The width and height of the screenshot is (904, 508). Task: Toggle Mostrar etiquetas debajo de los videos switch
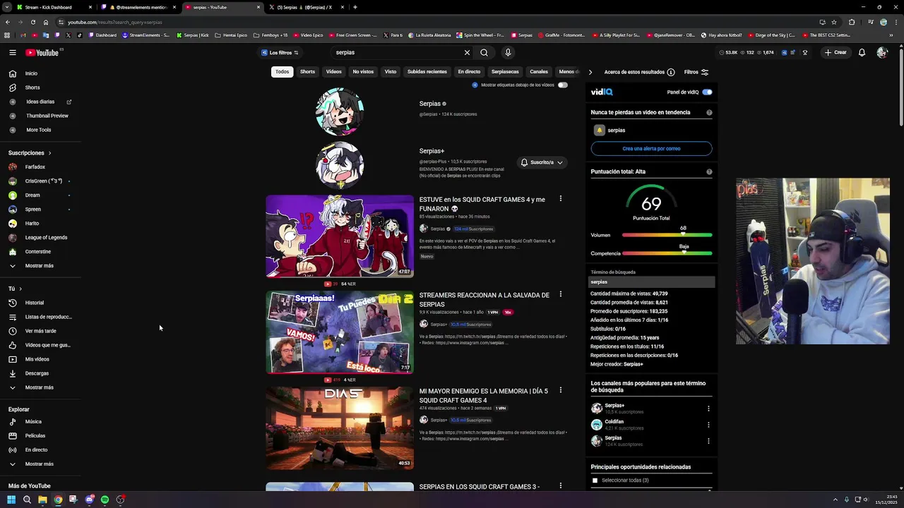tap(562, 85)
